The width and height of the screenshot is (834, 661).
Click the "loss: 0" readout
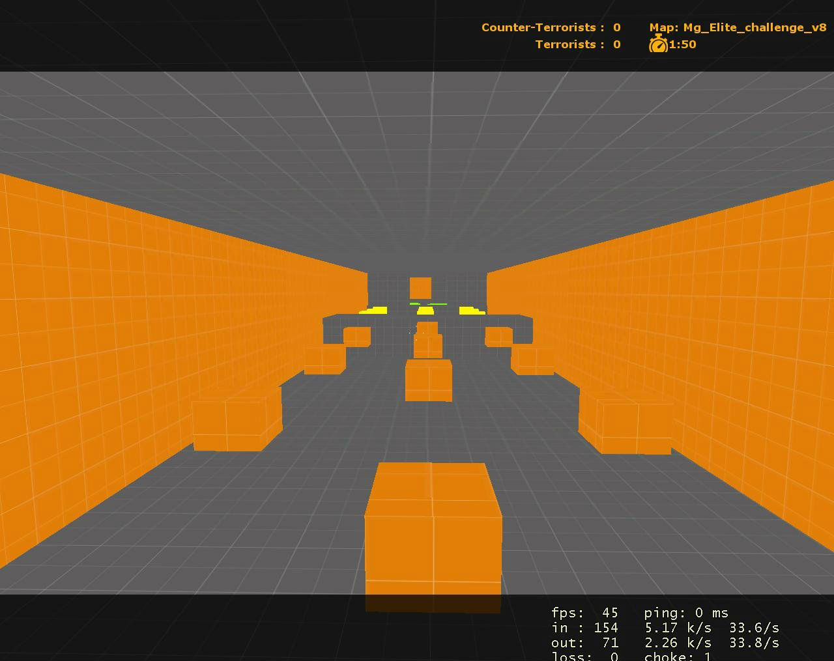pos(584,656)
